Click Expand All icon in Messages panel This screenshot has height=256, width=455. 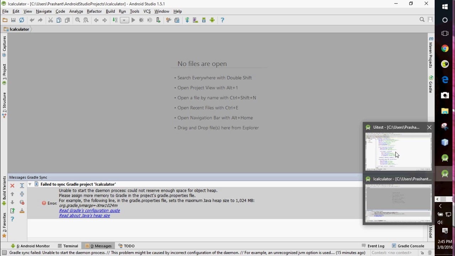[x=22, y=186]
